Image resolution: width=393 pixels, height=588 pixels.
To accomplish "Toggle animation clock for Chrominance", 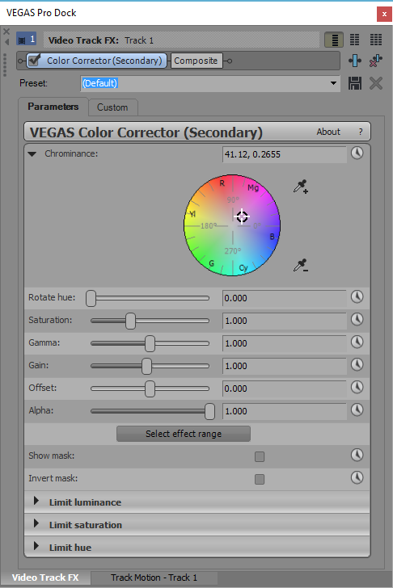I will coord(357,153).
